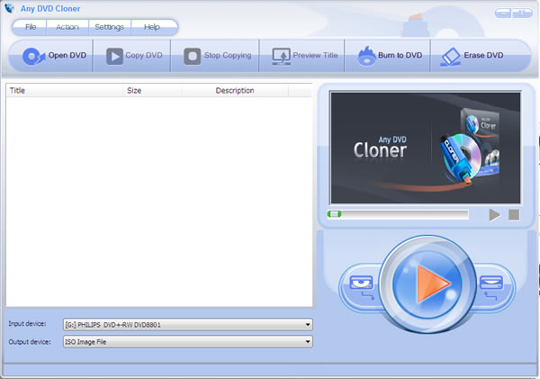Click the Copy DVD label
540x379 pixels.
(144, 55)
